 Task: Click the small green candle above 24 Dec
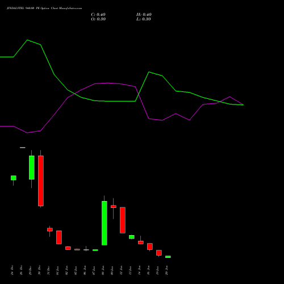14,178
